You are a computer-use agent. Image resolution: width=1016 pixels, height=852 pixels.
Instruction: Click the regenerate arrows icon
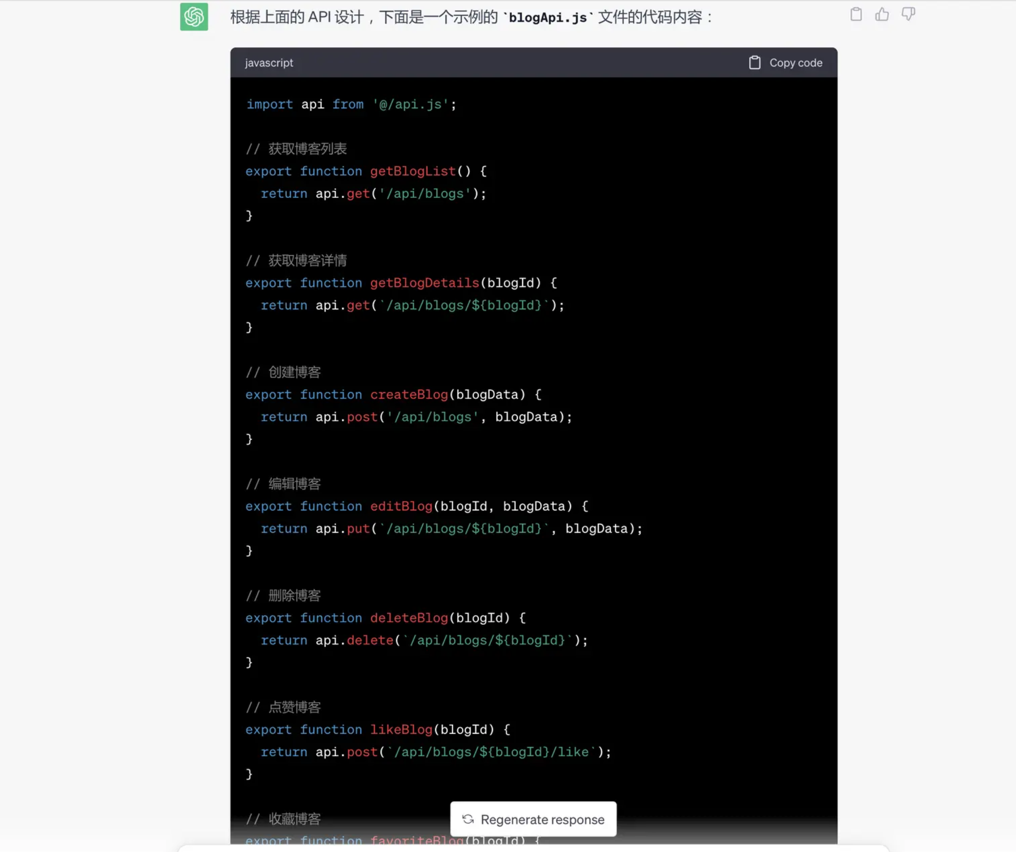468,819
